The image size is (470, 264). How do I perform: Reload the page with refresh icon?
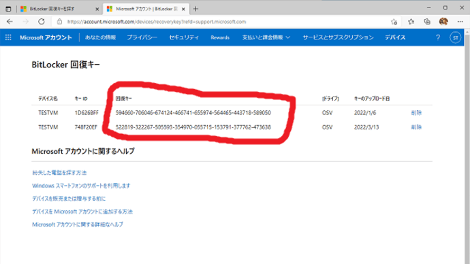click(42, 22)
